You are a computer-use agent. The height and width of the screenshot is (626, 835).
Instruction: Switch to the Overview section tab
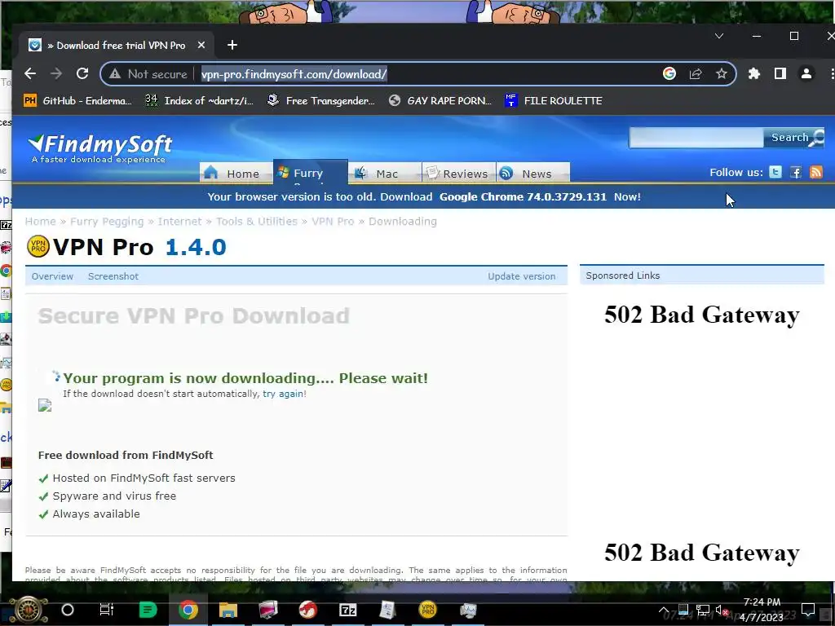coord(52,276)
